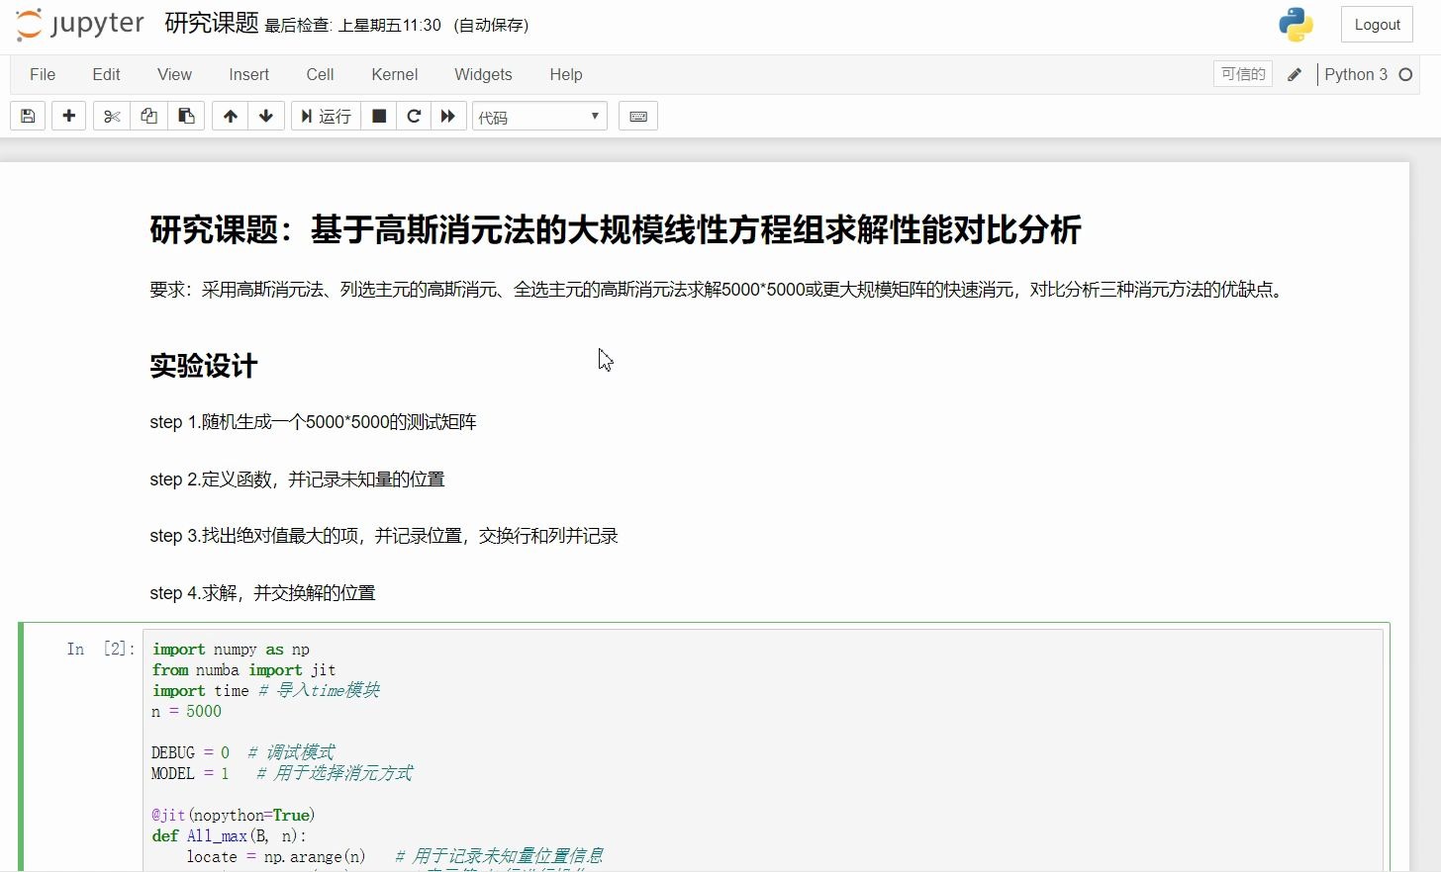The height and width of the screenshot is (872, 1441).
Task: Enable cell edit mode with pencil icon
Action: point(1295,74)
